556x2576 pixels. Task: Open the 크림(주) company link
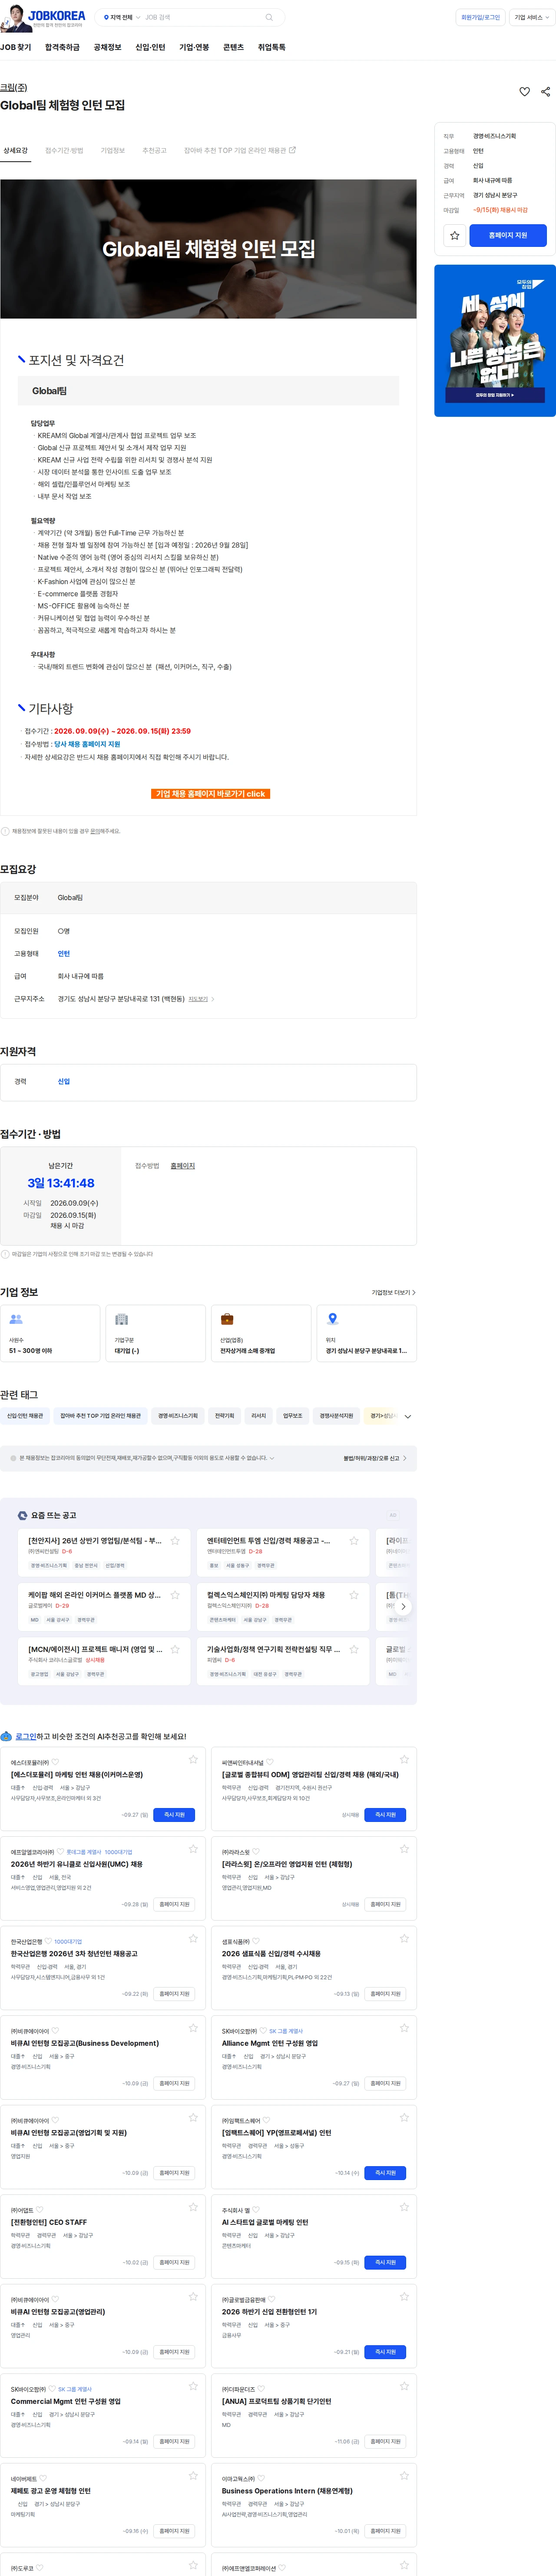click(14, 87)
